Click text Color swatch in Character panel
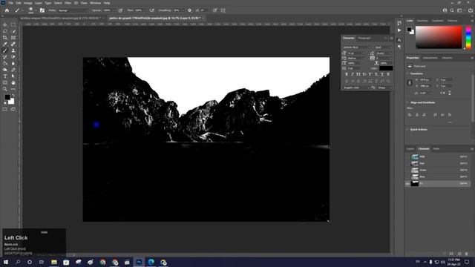The image size is (475, 267). point(386,68)
